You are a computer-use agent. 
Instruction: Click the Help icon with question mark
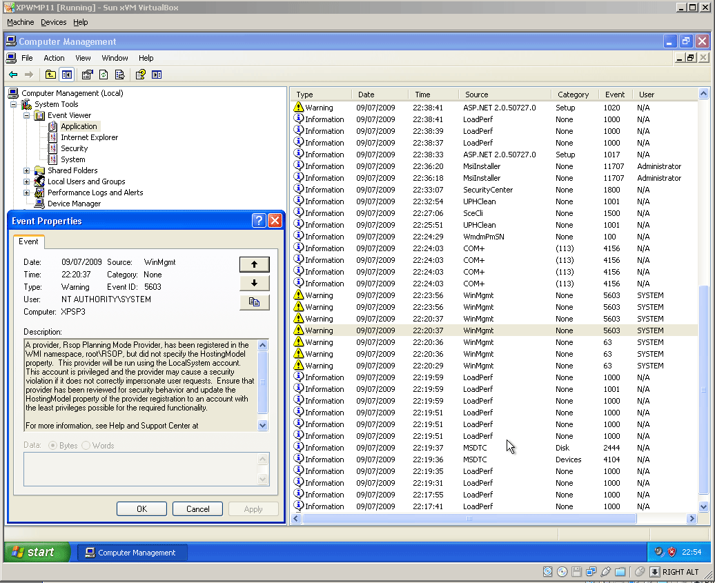coord(140,75)
